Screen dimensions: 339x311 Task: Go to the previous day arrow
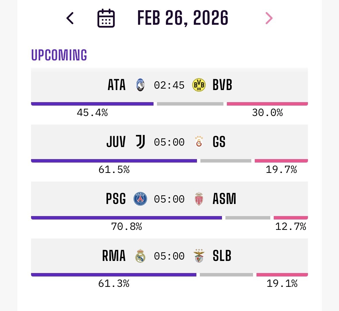(x=70, y=18)
